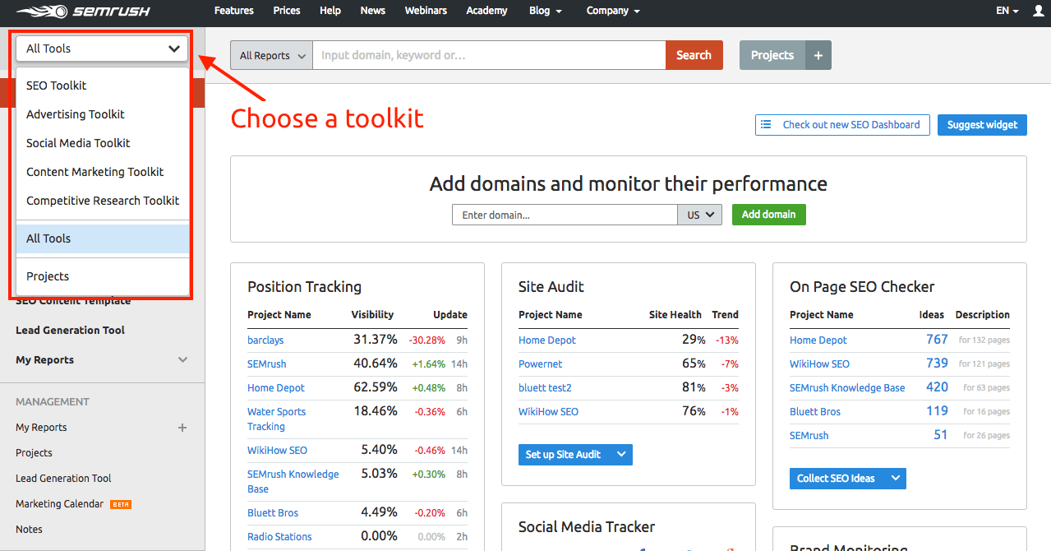Open SEMrush Knowledge Base in Position Tracking
Viewport: 1051px width, 551px height.
(x=293, y=482)
